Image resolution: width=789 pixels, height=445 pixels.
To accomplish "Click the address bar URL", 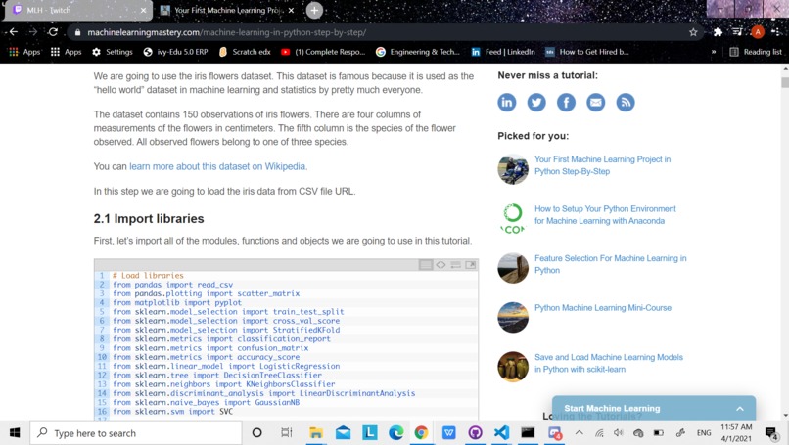I will [226, 32].
